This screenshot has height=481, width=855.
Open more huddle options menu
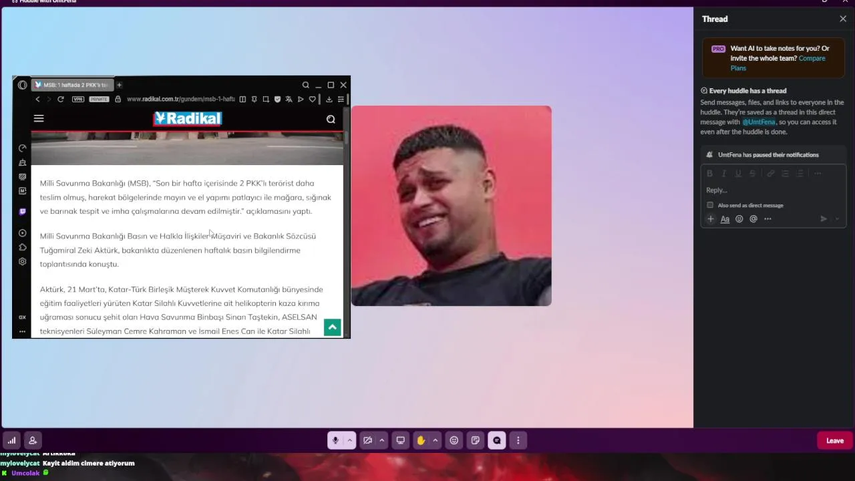point(518,440)
